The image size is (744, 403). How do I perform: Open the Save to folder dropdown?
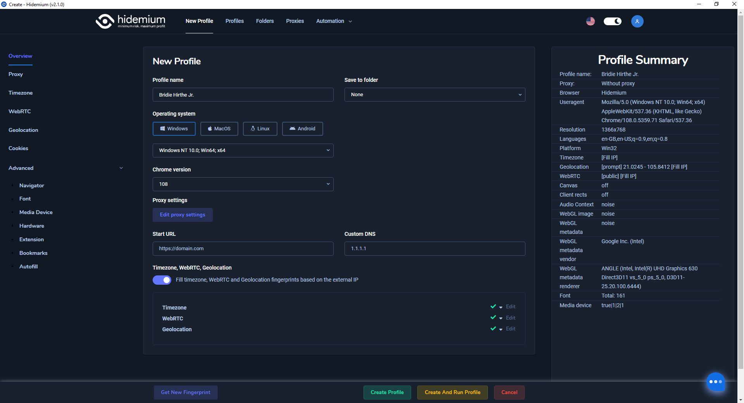pyautogui.click(x=434, y=94)
